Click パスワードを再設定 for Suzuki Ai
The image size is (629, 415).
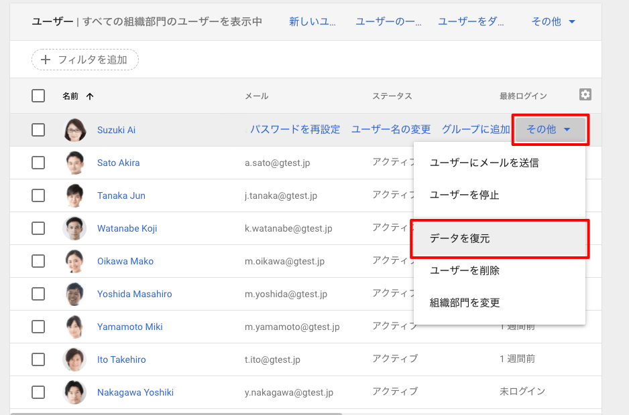coord(295,130)
